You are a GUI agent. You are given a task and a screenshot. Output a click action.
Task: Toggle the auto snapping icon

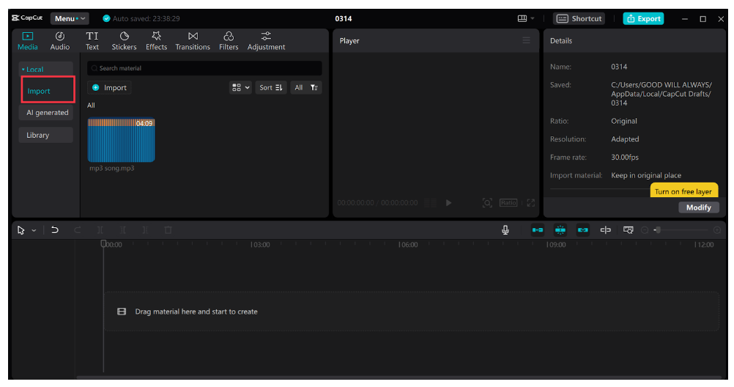(560, 230)
